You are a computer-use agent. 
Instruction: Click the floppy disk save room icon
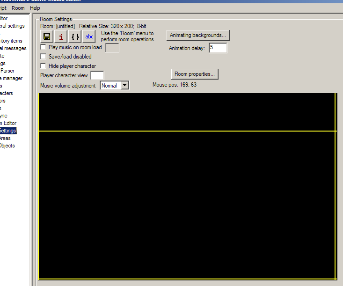point(47,37)
